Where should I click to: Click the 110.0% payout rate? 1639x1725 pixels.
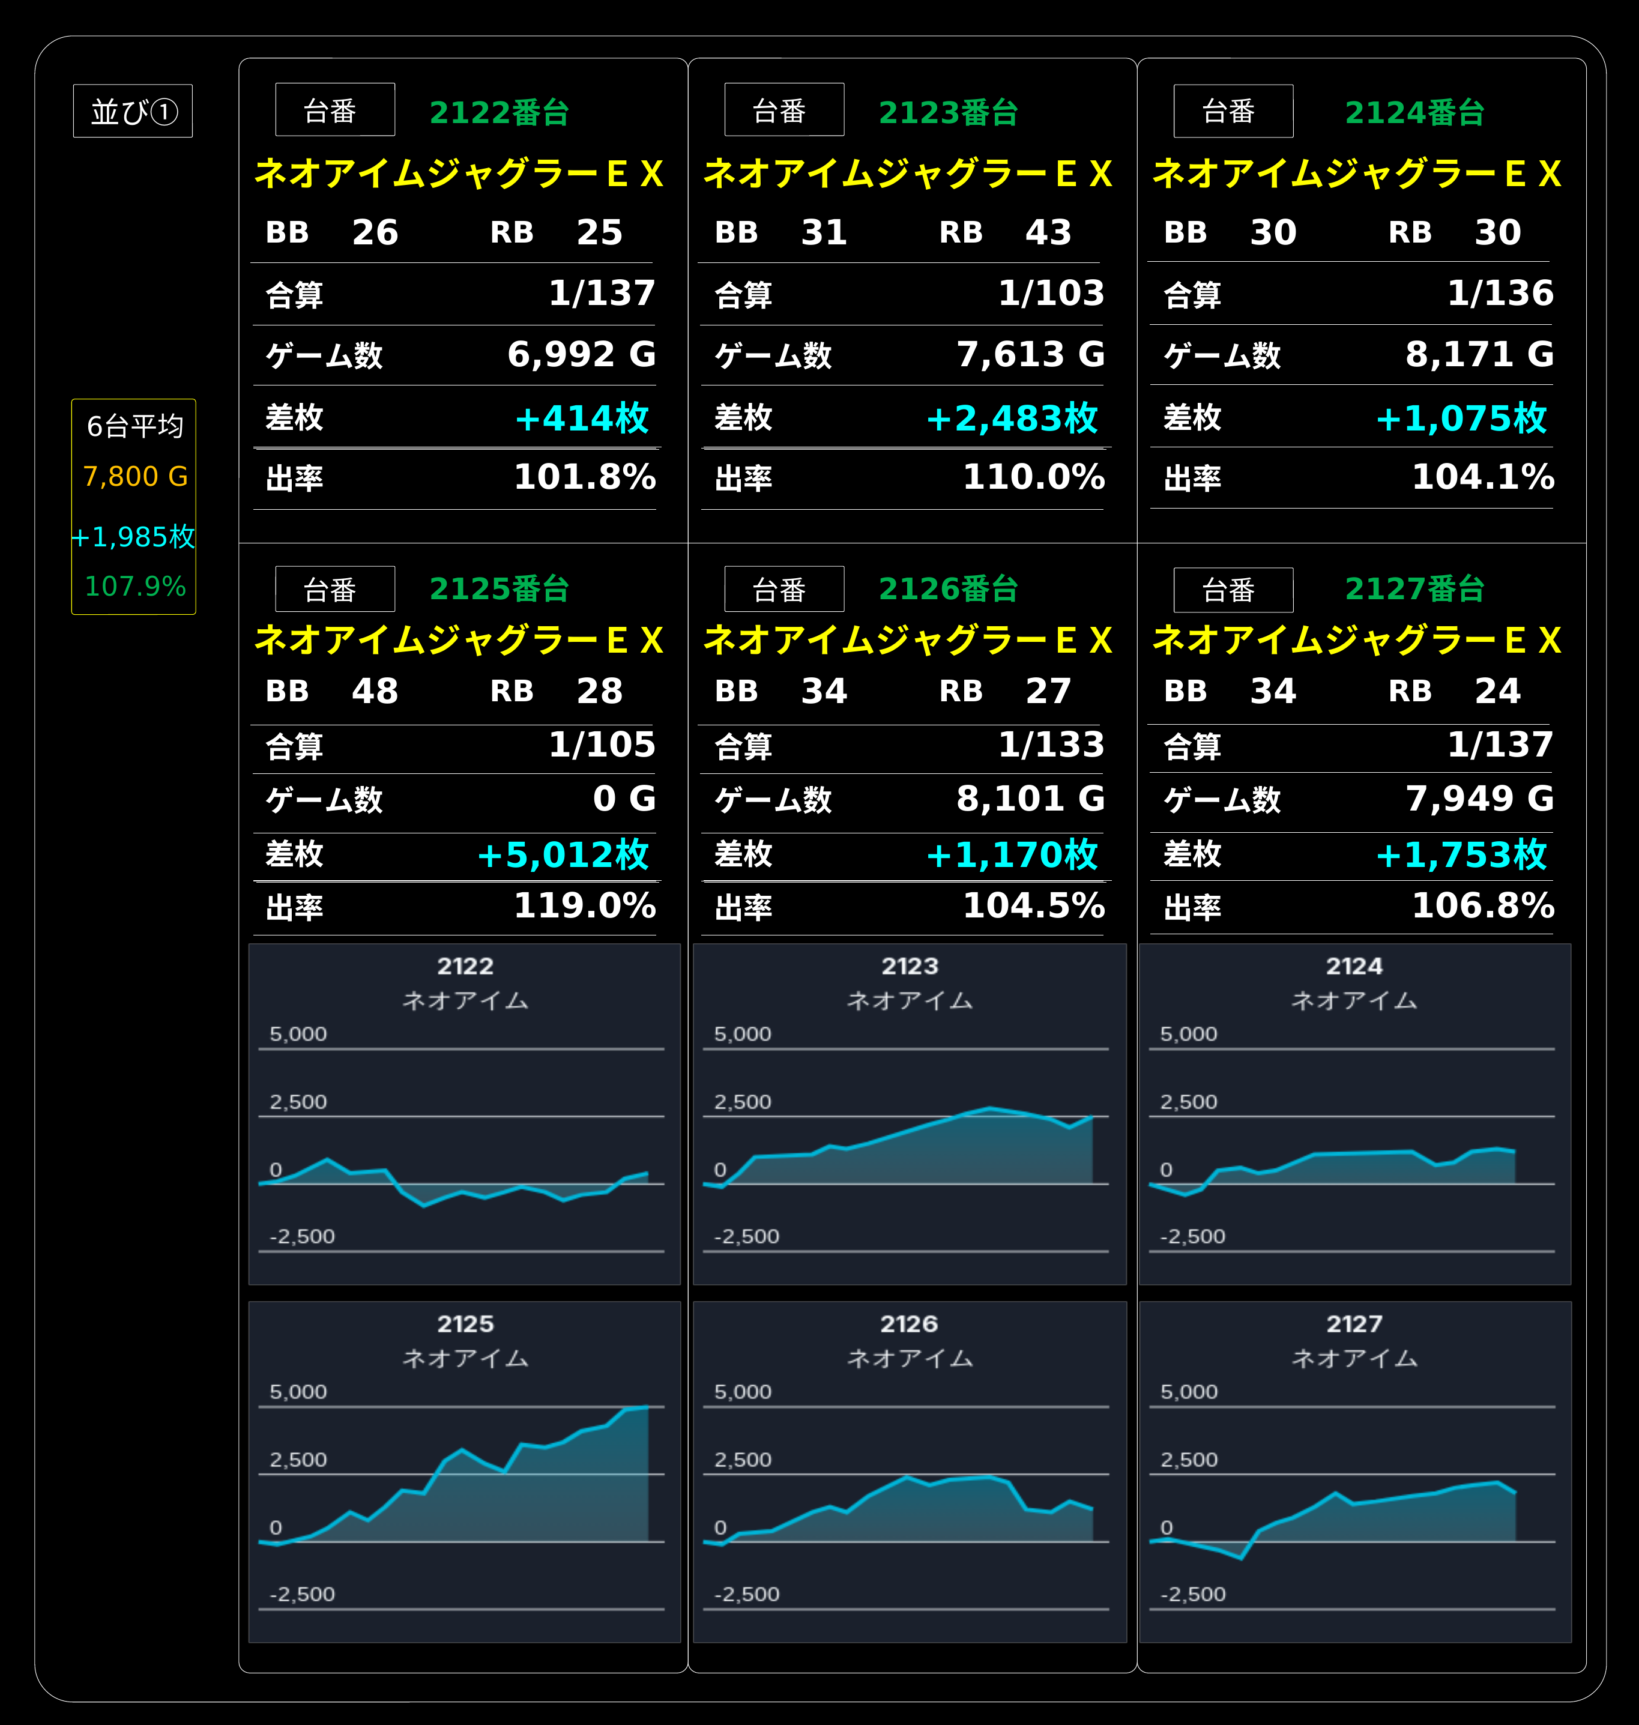pos(1034,477)
